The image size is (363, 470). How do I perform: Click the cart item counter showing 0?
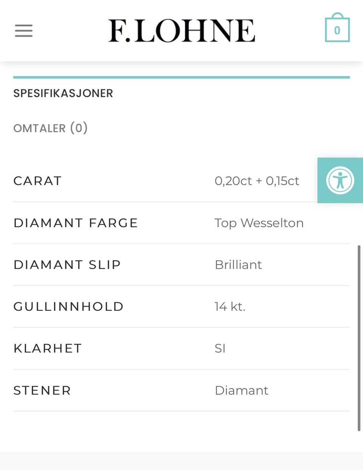(338, 29)
